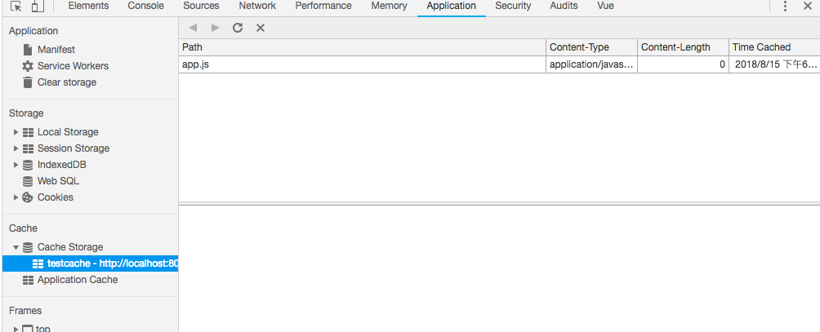Open DevTools three-dot menu

[x=785, y=7]
